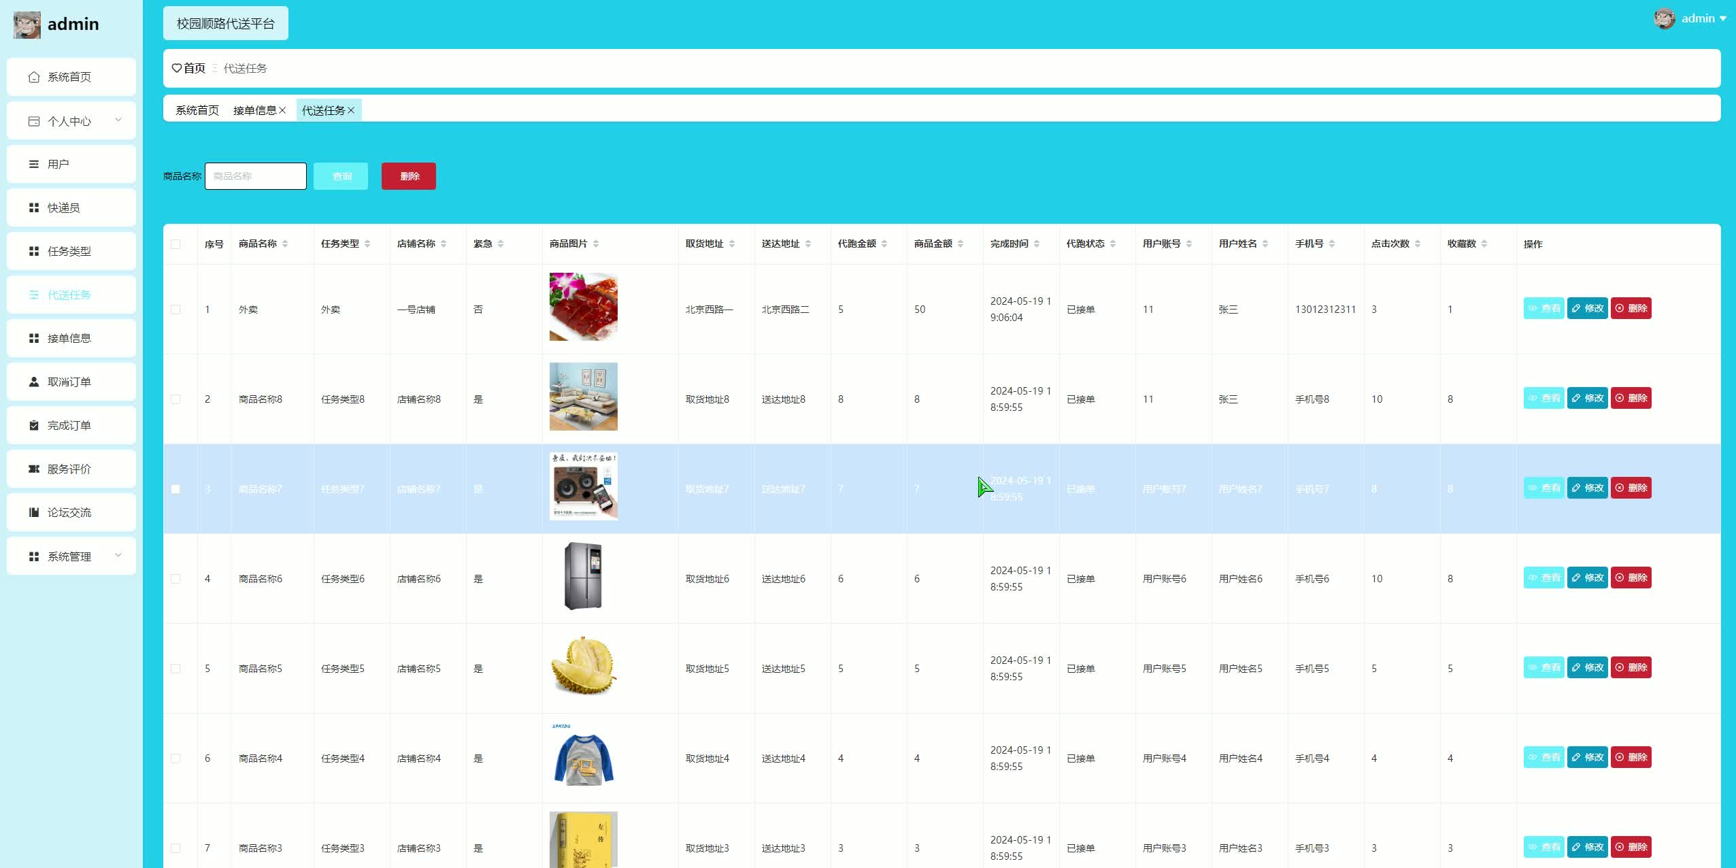Tick the header select-all checkbox

[x=176, y=244]
